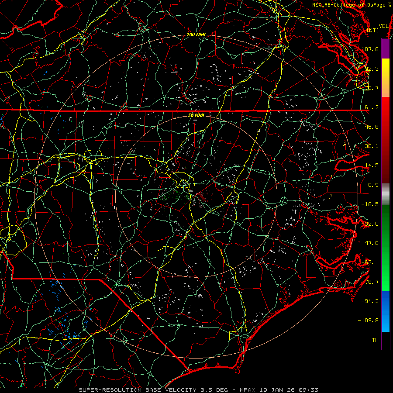Click the -0.9 scale value
The image size is (393, 393).
(x=372, y=185)
